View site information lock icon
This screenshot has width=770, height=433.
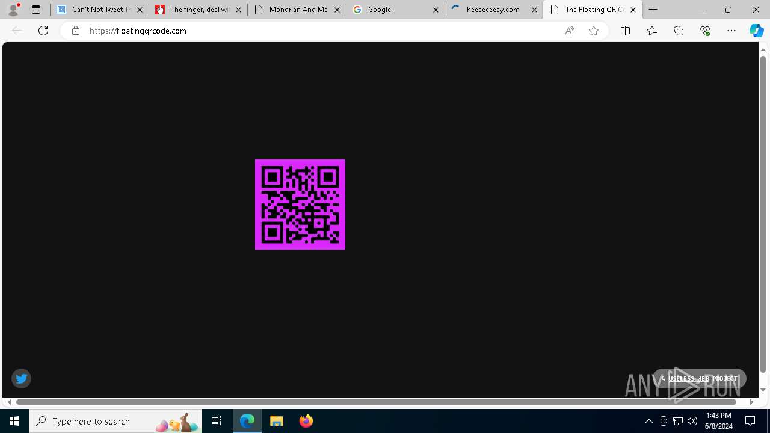75,31
